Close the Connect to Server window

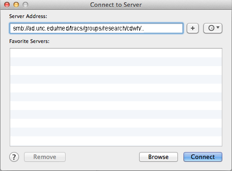[x=7, y=5]
